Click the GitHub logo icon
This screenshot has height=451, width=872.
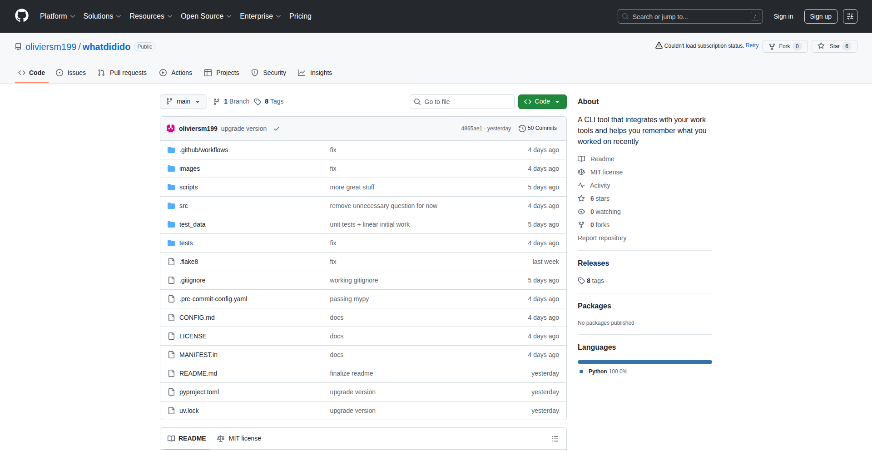(x=22, y=16)
